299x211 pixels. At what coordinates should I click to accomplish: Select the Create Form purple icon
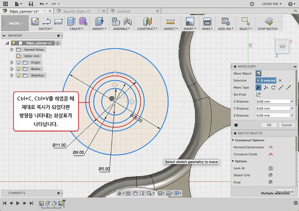[83, 21]
